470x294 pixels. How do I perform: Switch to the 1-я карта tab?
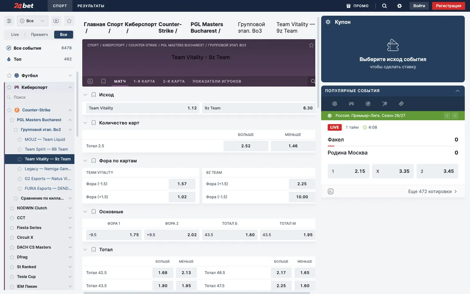point(144,82)
